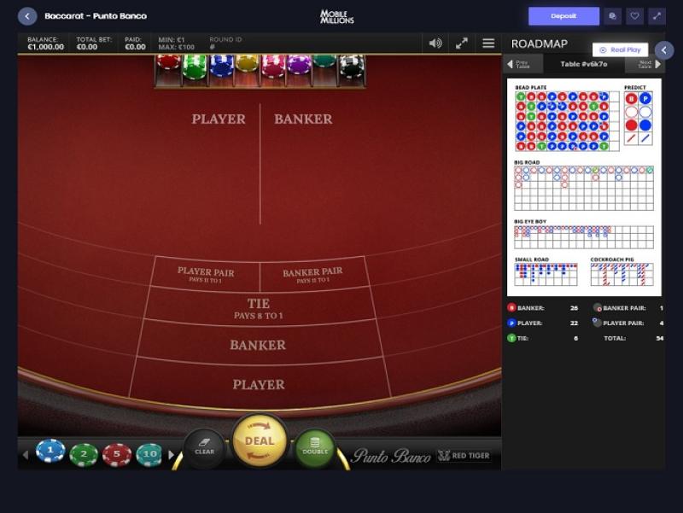Hit the gold DEAL button
This screenshot has height=513, width=683.
point(260,441)
